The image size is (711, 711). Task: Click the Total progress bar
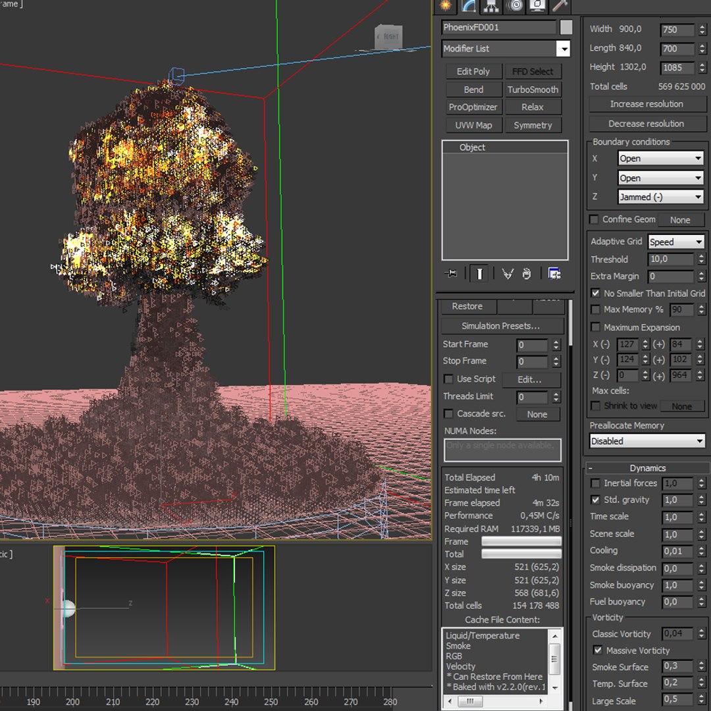click(521, 554)
